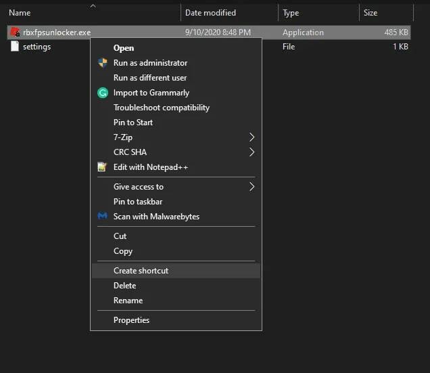Select Rename in the context menu
This screenshot has width=430, height=373.
click(128, 301)
